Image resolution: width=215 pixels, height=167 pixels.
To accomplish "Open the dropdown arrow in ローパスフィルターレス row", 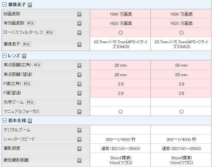I will pos(80,33).
